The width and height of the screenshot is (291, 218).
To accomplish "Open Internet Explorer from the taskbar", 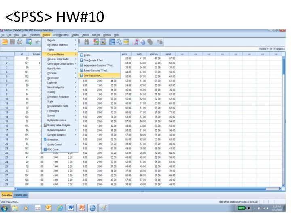I will pyautogui.click(x=60, y=208).
